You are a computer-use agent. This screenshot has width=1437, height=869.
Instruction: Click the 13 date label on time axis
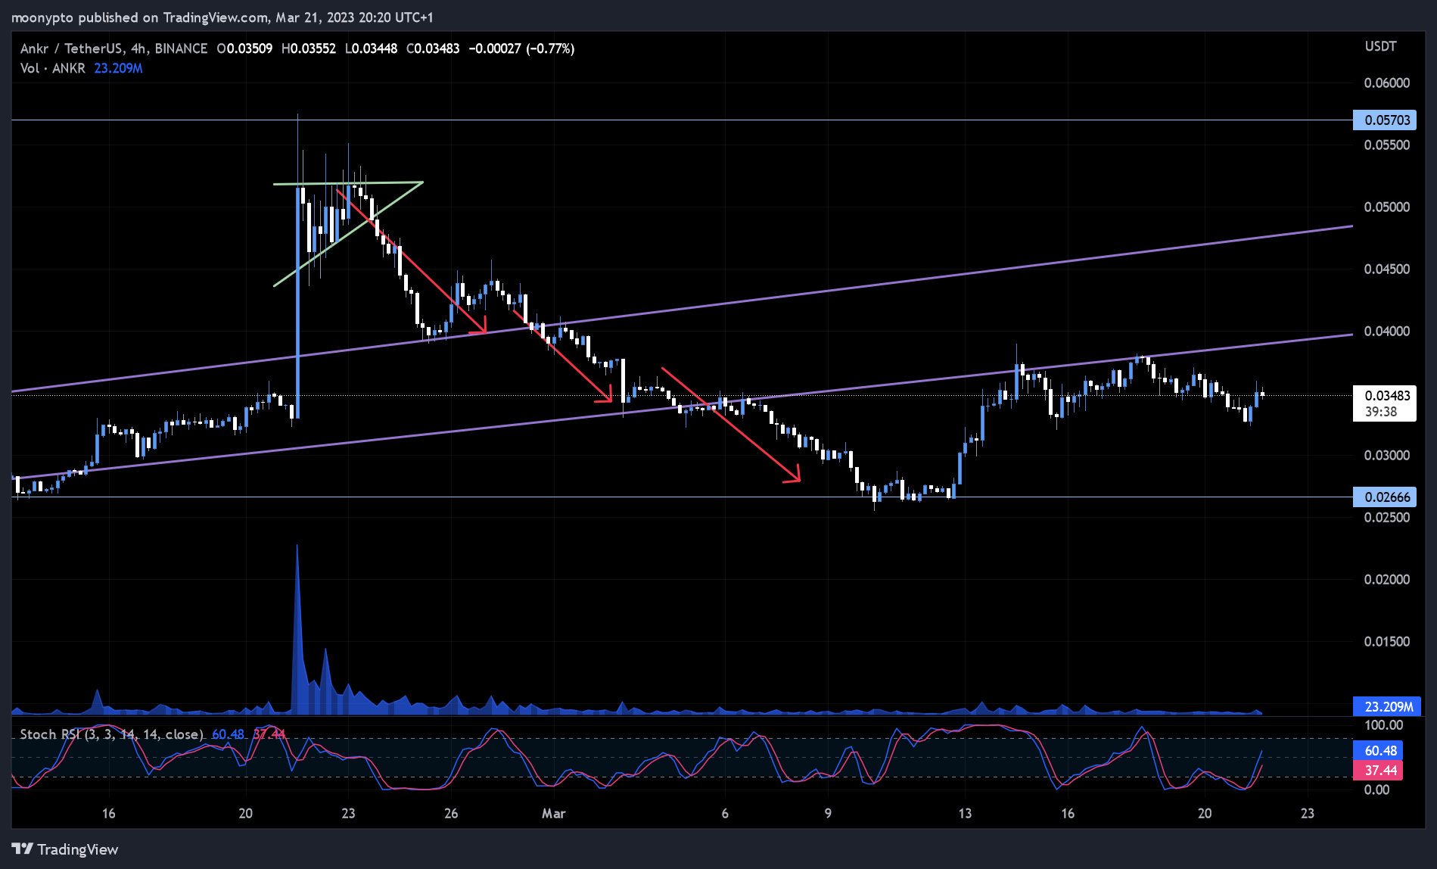point(965,813)
